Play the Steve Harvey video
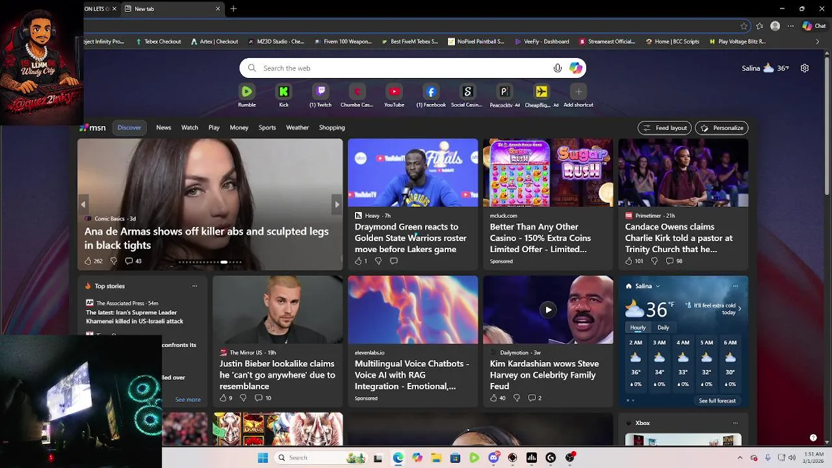The height and width of the screenshot is (468, 832). (x=548, y=310)
